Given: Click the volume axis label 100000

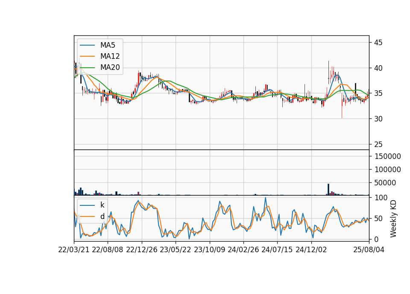Looking at the screenshot, I should pyautogui.click(x=387, y=170).
